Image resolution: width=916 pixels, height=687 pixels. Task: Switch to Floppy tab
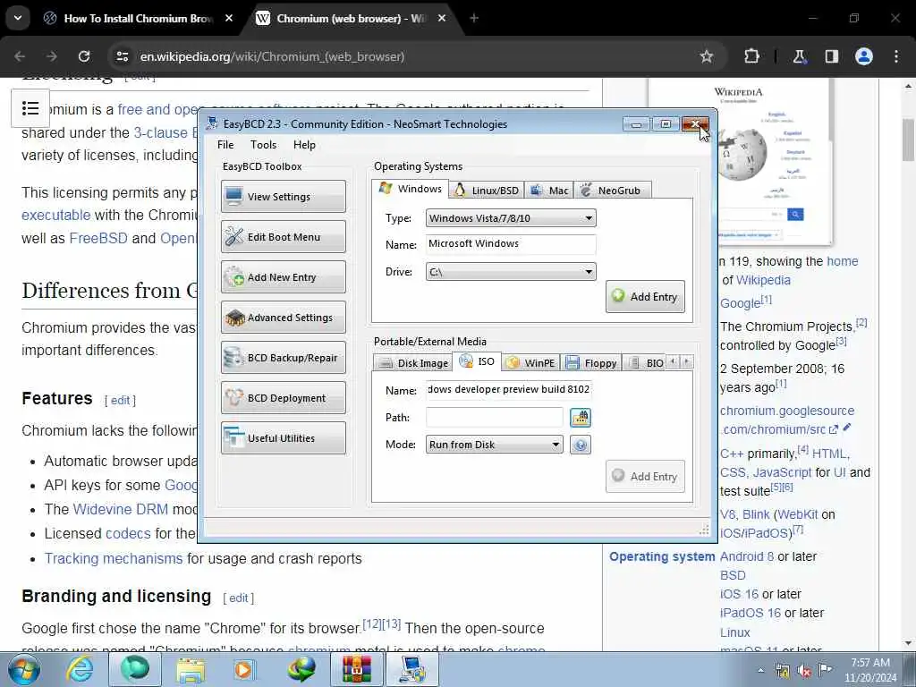click(591, 363)
